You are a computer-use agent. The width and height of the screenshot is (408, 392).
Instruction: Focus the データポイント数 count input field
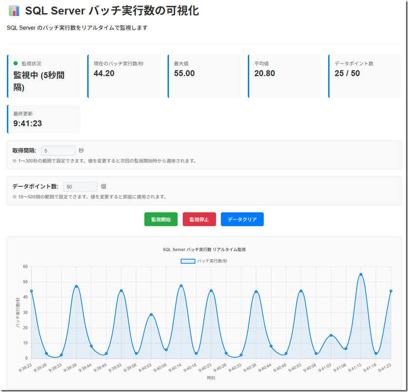80,187
